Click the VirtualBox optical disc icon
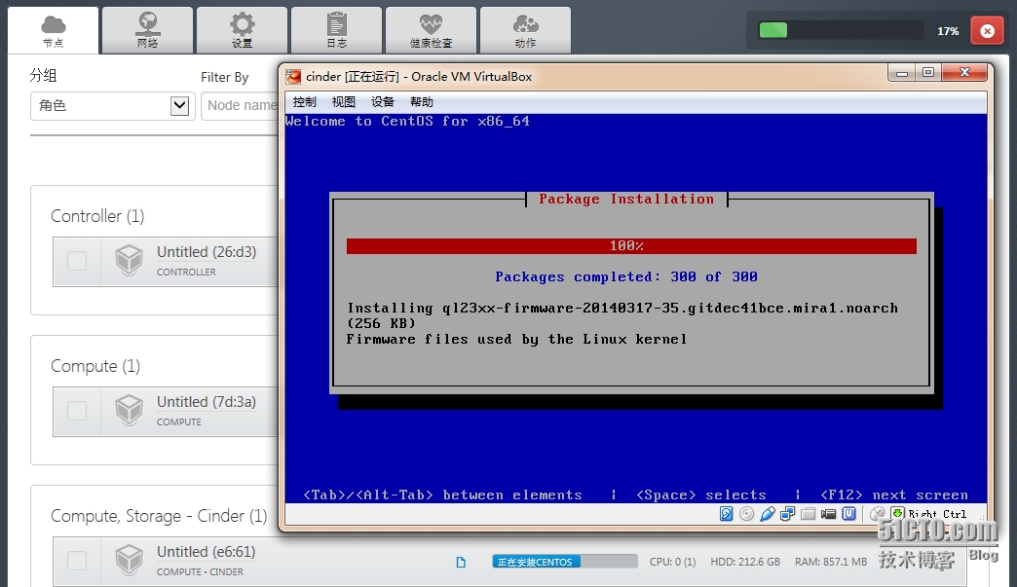 tap(746, 514)
